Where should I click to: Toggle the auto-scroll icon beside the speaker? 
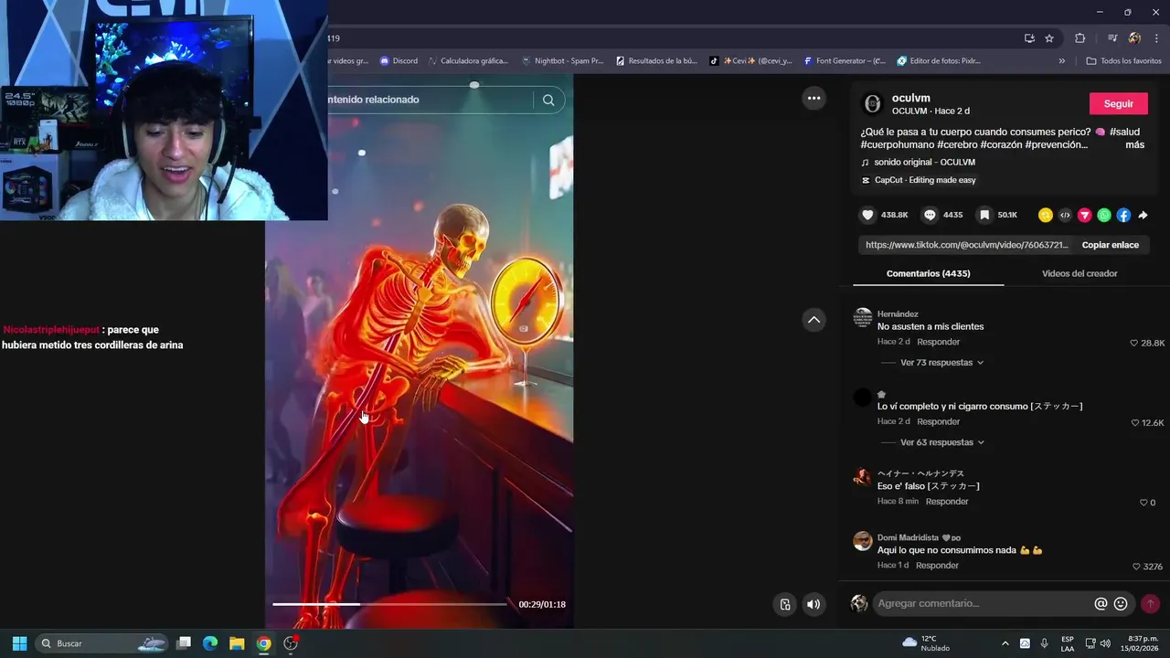pyautogui.click(x=784, y=604)
